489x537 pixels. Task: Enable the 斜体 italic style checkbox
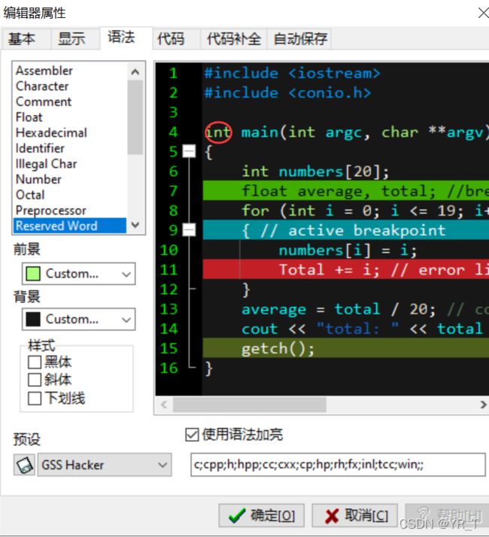(35, 380)
